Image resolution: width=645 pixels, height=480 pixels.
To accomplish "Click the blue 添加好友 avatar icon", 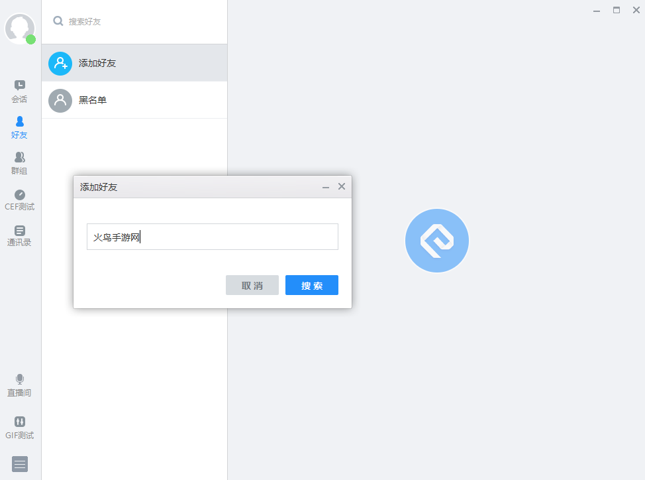I will click(60, 64).
